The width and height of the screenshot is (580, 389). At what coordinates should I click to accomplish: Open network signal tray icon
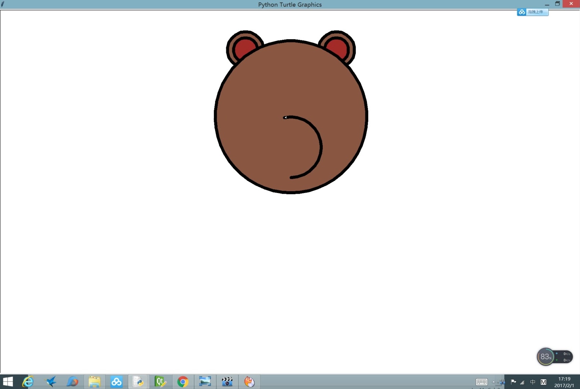(x=522, y=382)
